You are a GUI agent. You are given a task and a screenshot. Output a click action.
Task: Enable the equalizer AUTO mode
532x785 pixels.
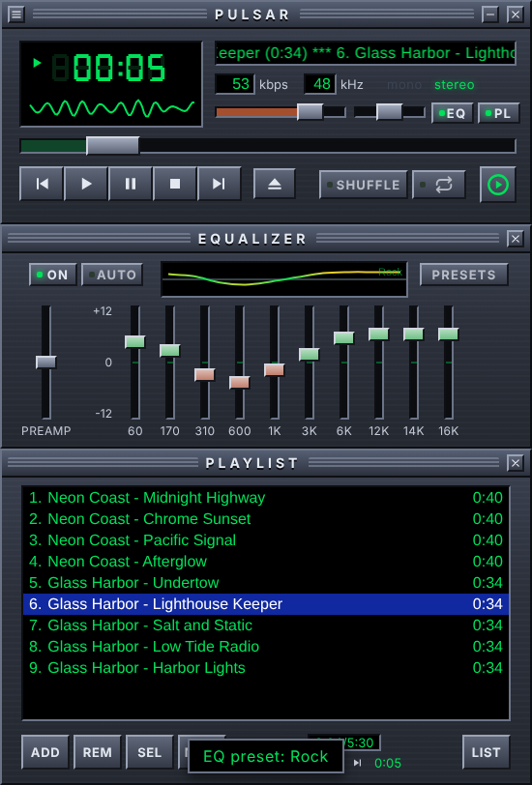(x=112, y=275)
